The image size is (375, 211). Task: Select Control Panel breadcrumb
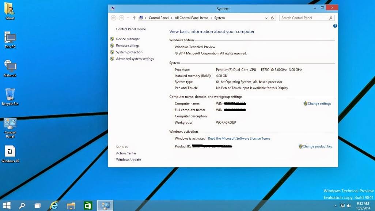[159, 18]
